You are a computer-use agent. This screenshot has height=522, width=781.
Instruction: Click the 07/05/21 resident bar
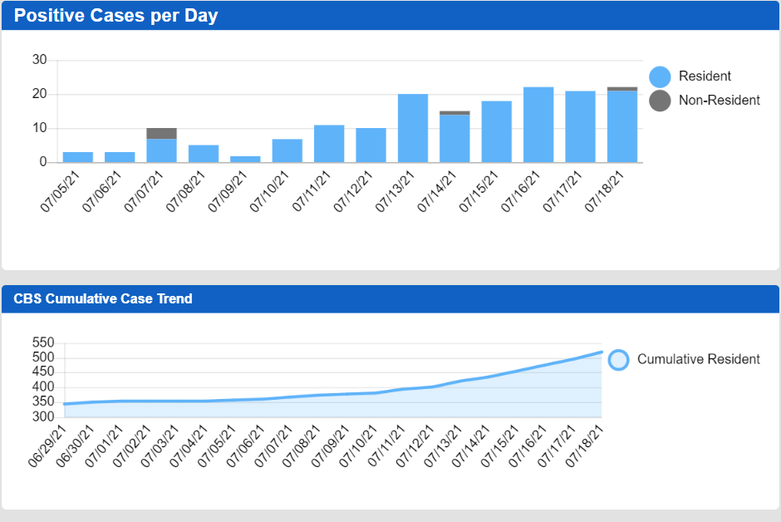pyautogui.click(x=78, y=157)
